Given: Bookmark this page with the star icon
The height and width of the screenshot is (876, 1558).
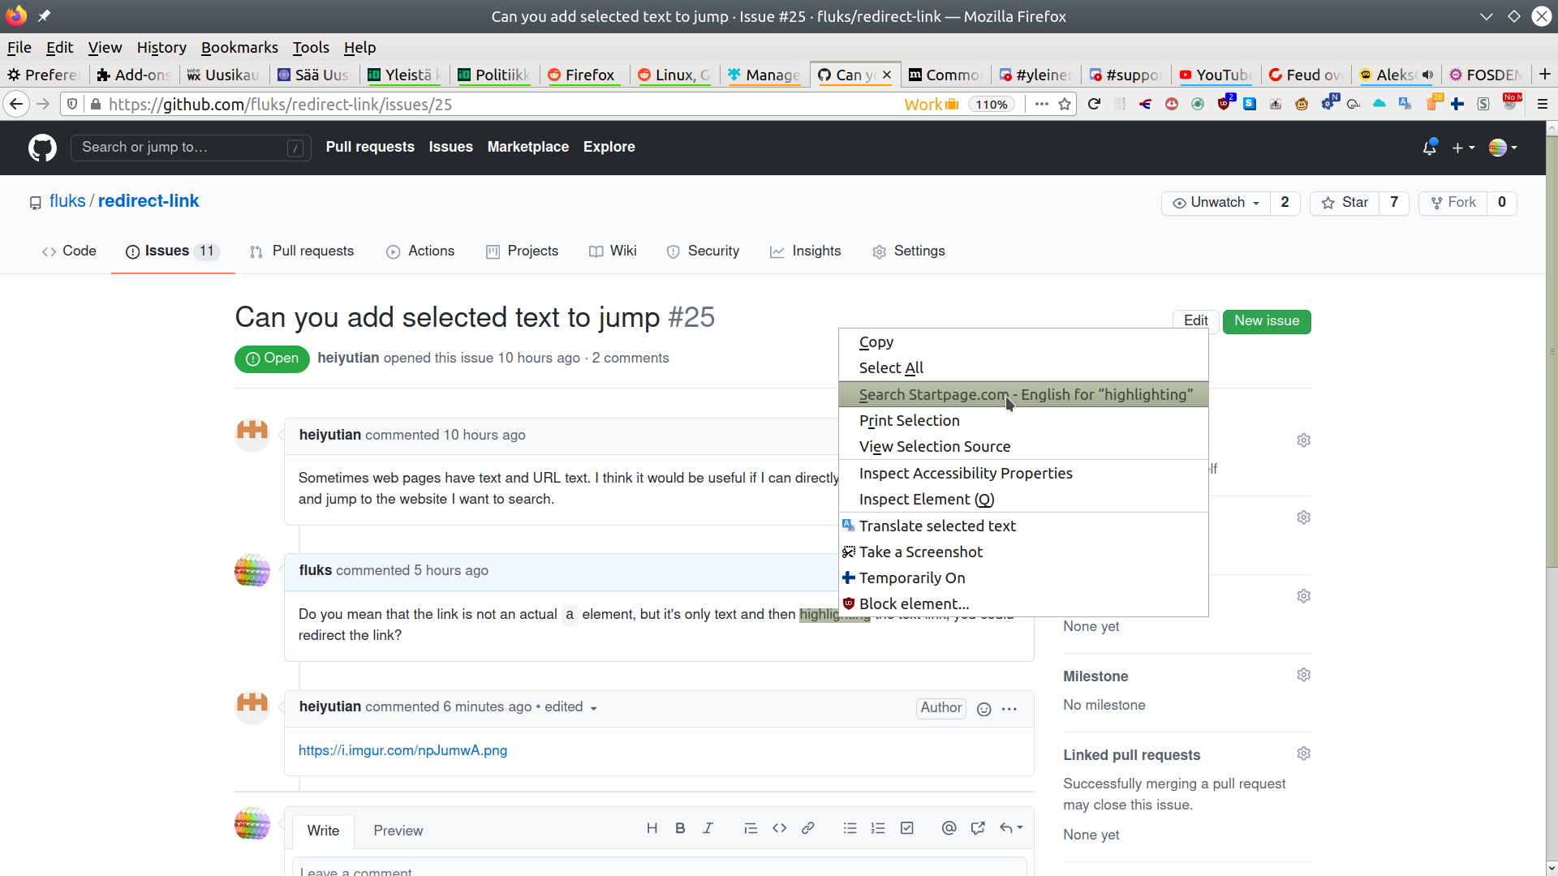Looking at the screenshot, I should tap(1065, 104).
